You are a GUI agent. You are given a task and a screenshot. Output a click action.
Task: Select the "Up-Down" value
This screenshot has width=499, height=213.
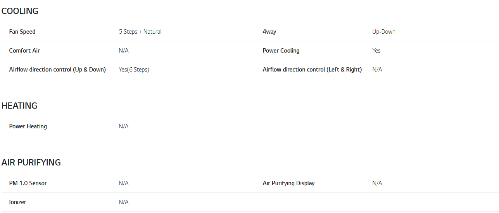coord(384,32)
